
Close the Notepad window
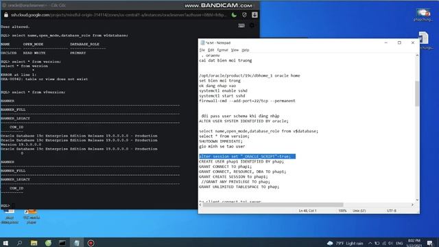click(x=413, y=43)
